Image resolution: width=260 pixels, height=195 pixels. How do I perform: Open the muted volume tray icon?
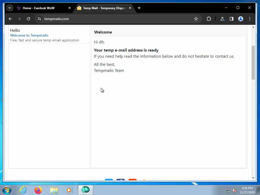click(x=234, y=190)
